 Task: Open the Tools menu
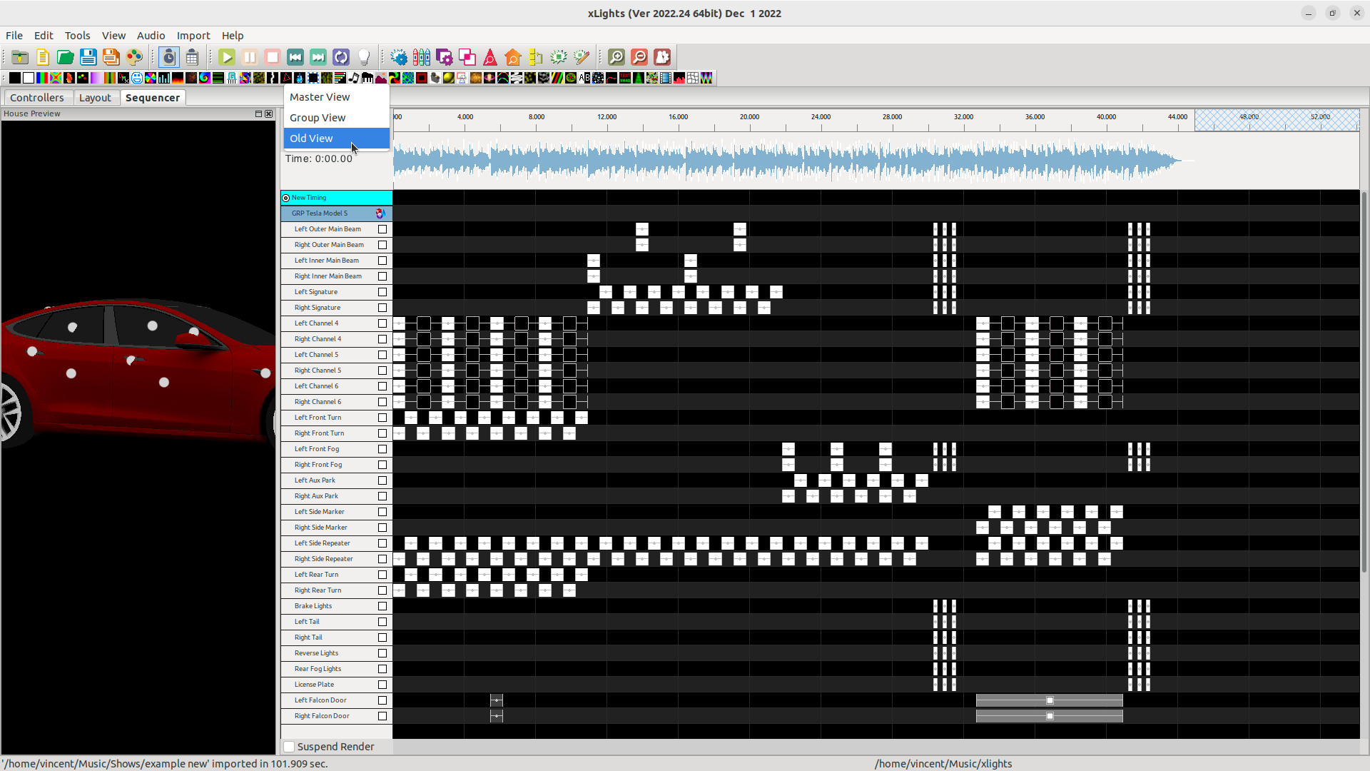tap(77, 35)
